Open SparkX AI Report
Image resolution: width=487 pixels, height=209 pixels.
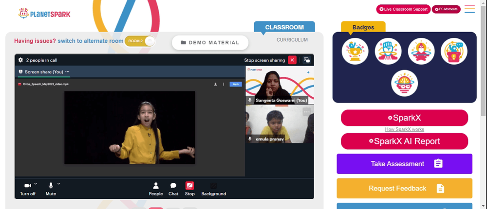coord(404,141)
